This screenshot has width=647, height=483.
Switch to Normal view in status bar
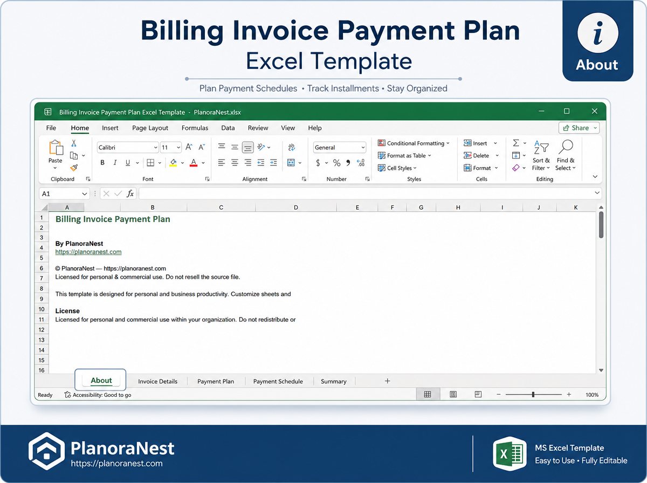[x=428, y=395]
